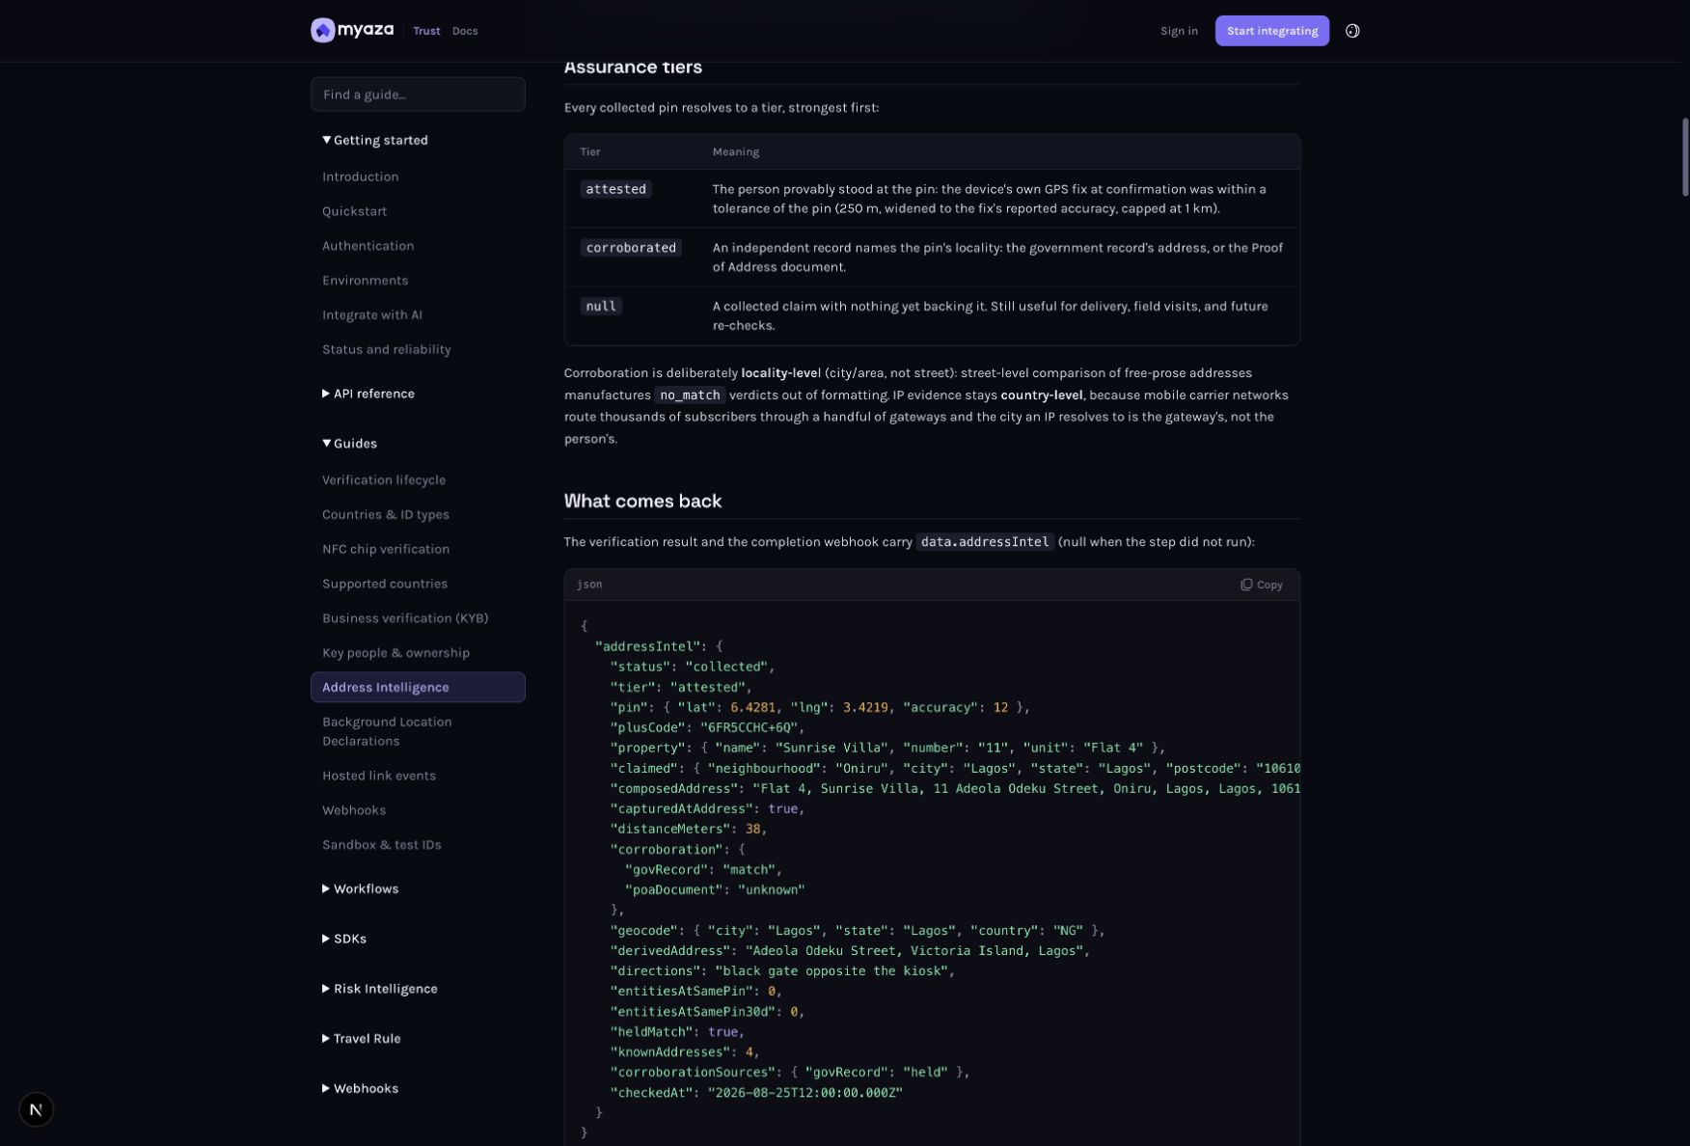Open the Introduction guide

click(x=361, y=177)
